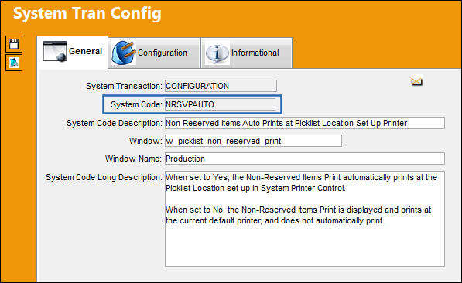Click the save floppy disk icon
462x283 pixels.
pos(14,44)
